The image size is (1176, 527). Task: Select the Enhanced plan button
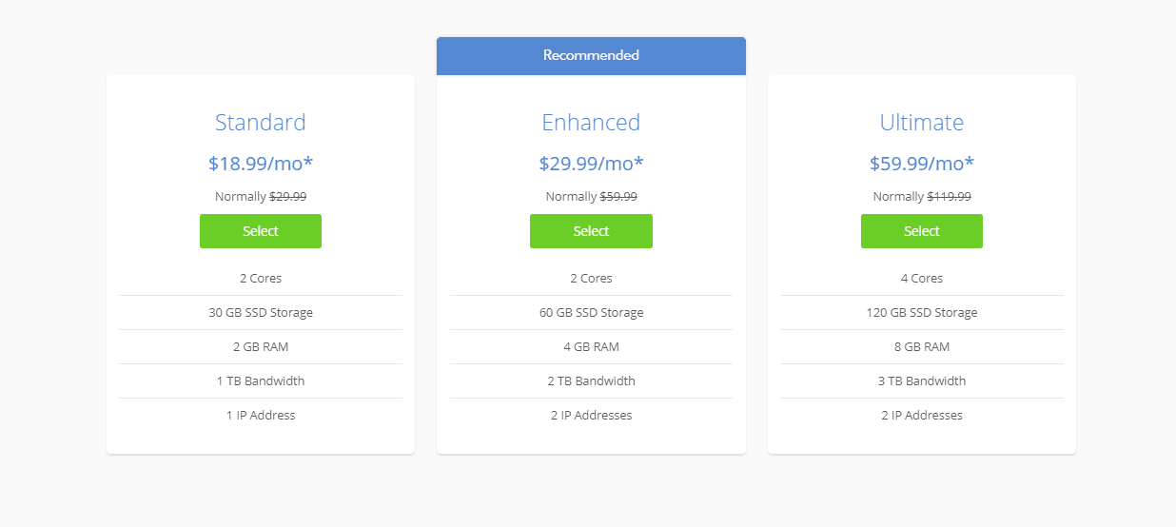[591, 231]
